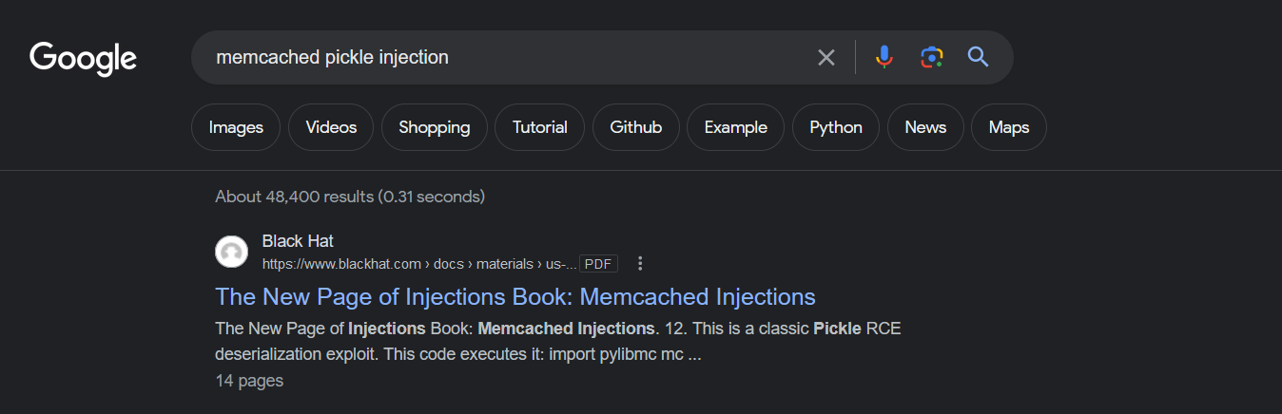Switch to Shopping results
This screenshot has height=414, width=1282.
coord(435,127)
